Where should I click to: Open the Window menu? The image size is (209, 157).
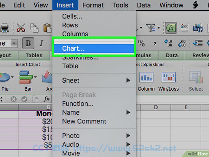point(171,5)
